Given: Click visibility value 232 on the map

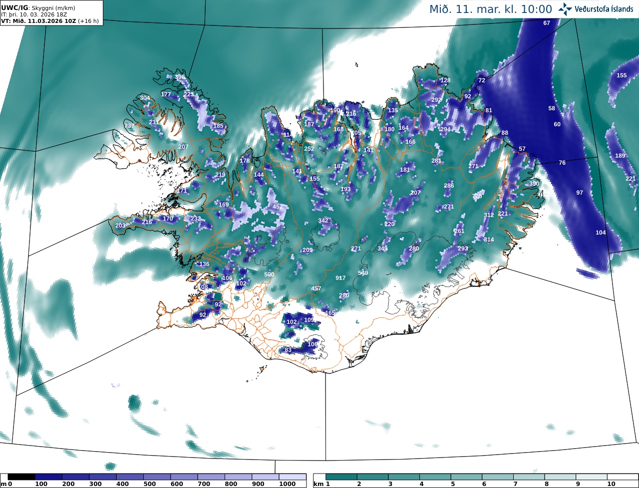Looking at the screenshot, I should tap(196, 219).
